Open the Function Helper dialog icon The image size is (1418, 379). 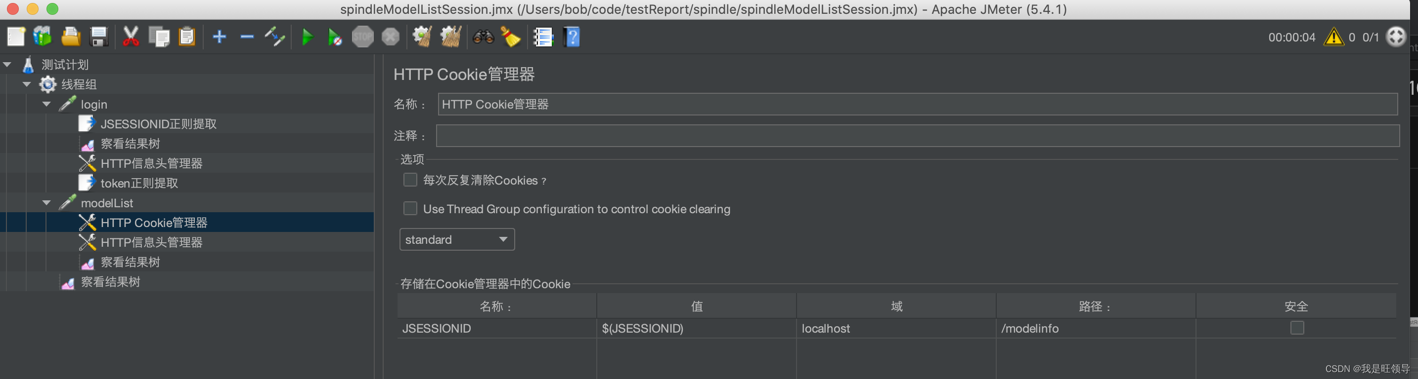click(543, 37)
